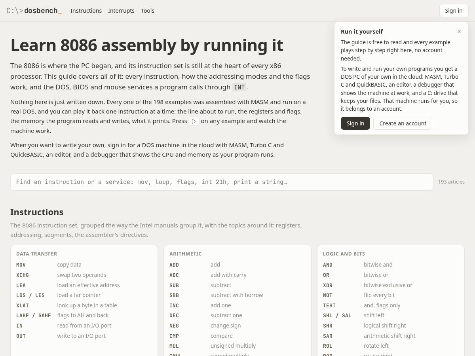Click the INT code snippet in the intro
Image resolution: width=475 pixels, height=356 pixels.
tap(239, 87)
